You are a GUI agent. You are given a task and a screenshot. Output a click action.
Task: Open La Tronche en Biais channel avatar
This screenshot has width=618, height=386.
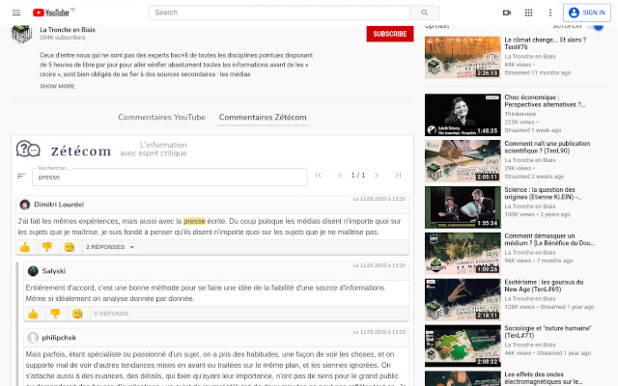[x=21, y=34]
